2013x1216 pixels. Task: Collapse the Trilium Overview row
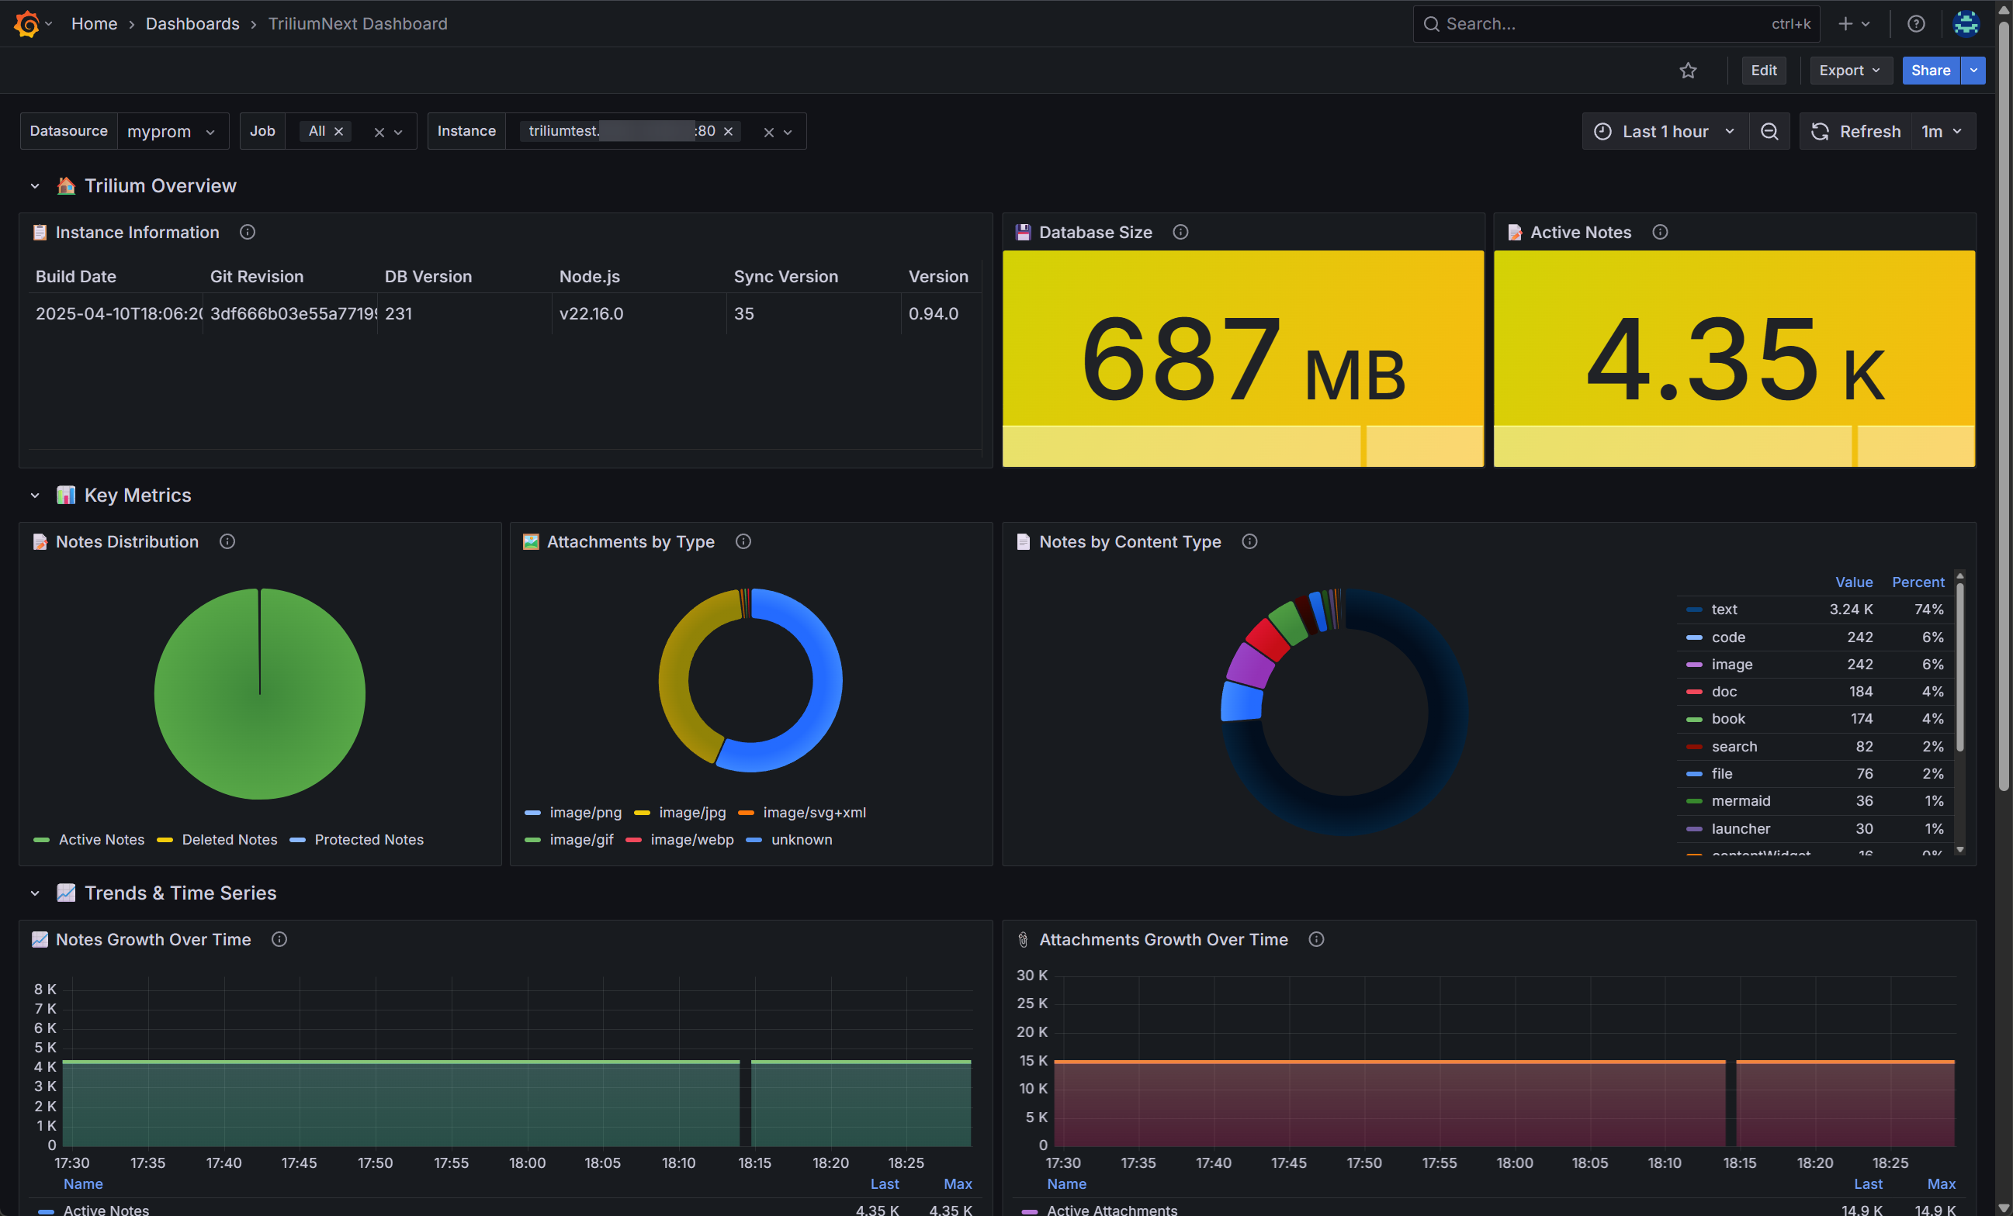(x=34, y=186)
